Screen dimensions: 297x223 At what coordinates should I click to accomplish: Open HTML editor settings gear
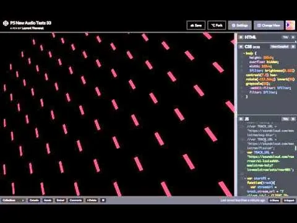[x=241, y=37]
